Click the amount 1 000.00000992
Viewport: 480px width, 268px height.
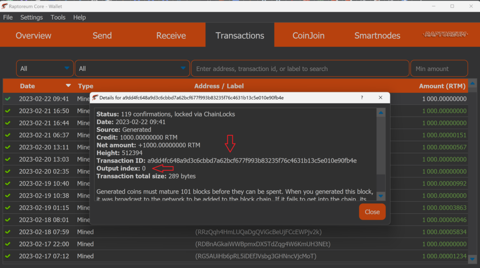(x=444, y=183)
